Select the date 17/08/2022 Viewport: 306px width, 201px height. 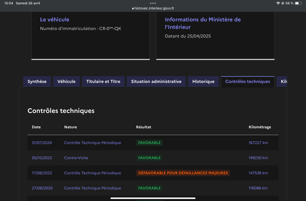point(42,173)
